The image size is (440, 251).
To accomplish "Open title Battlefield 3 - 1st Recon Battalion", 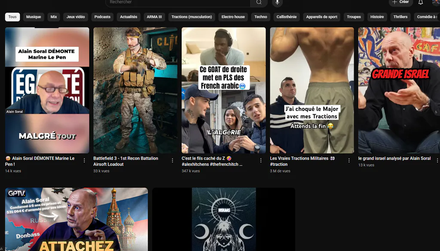I will (126, 161).
